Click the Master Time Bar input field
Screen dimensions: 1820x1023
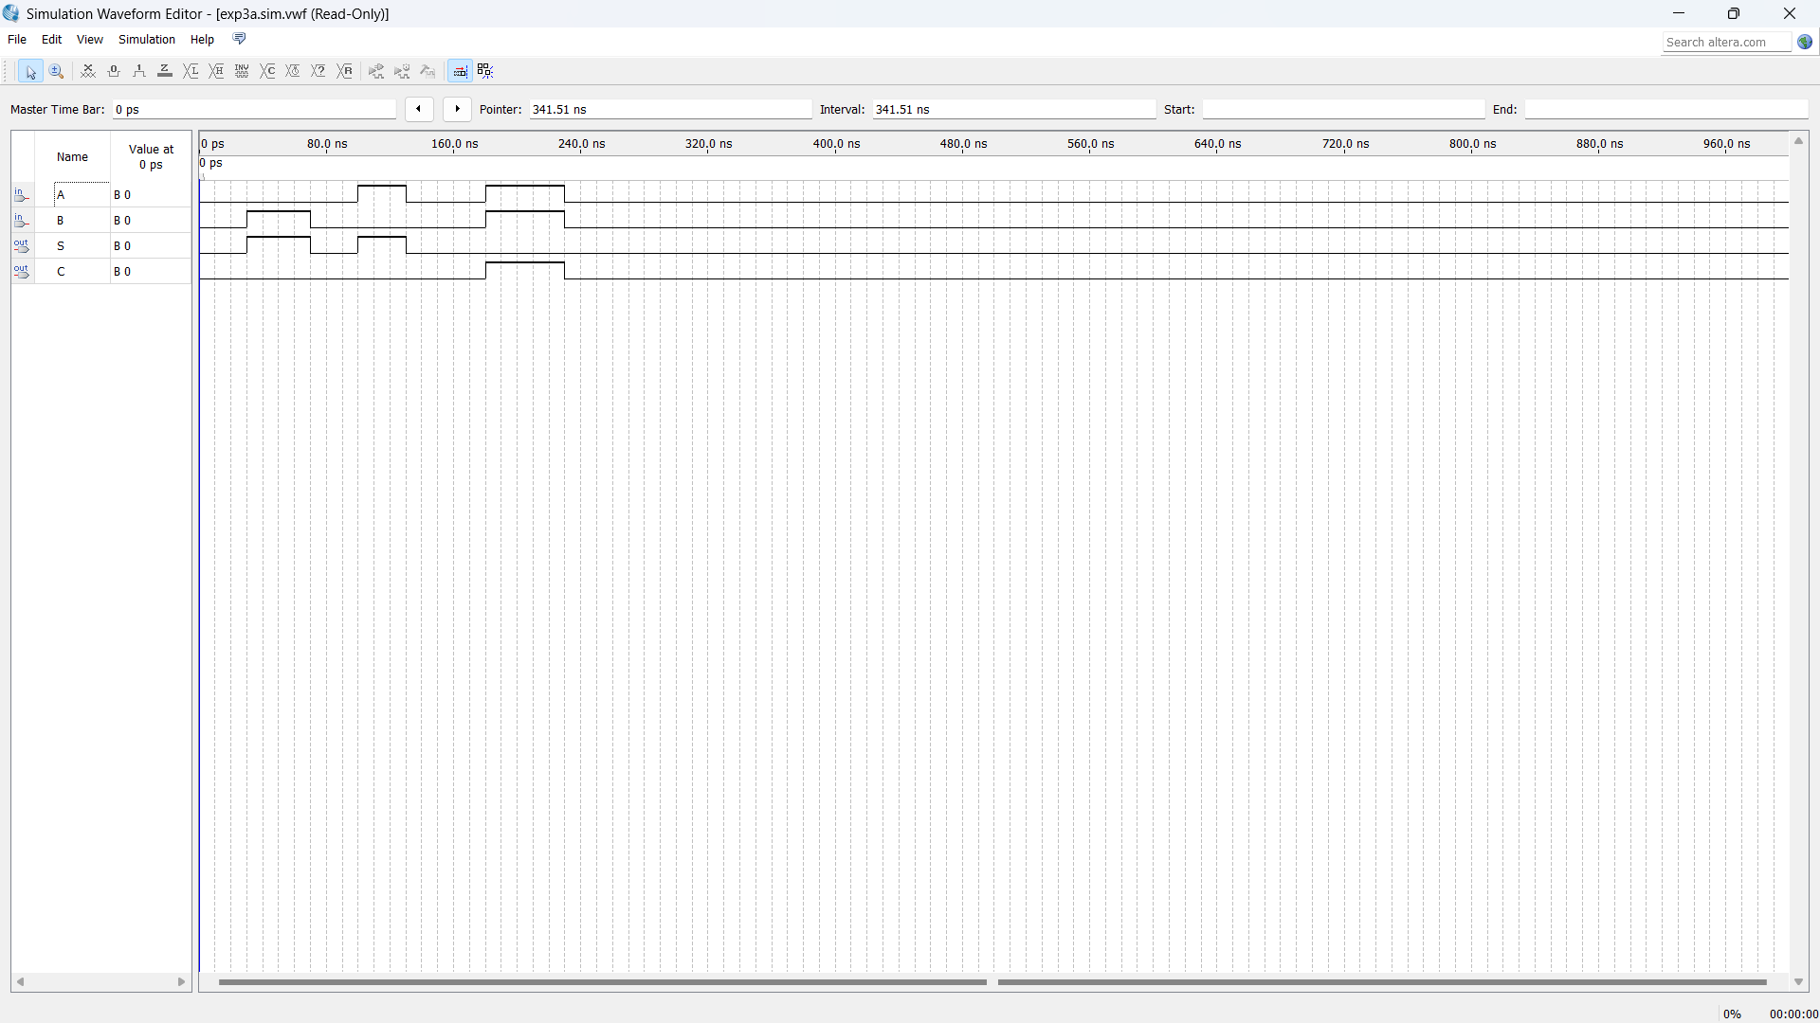tap(253, 110)
